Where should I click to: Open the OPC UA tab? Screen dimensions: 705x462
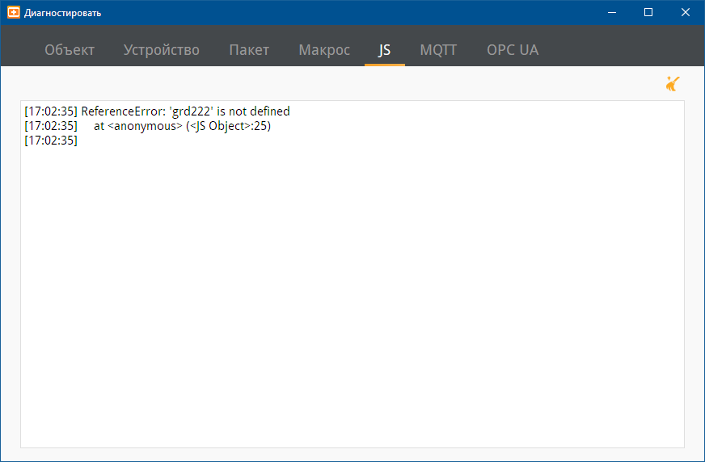[x=513, y=50]
